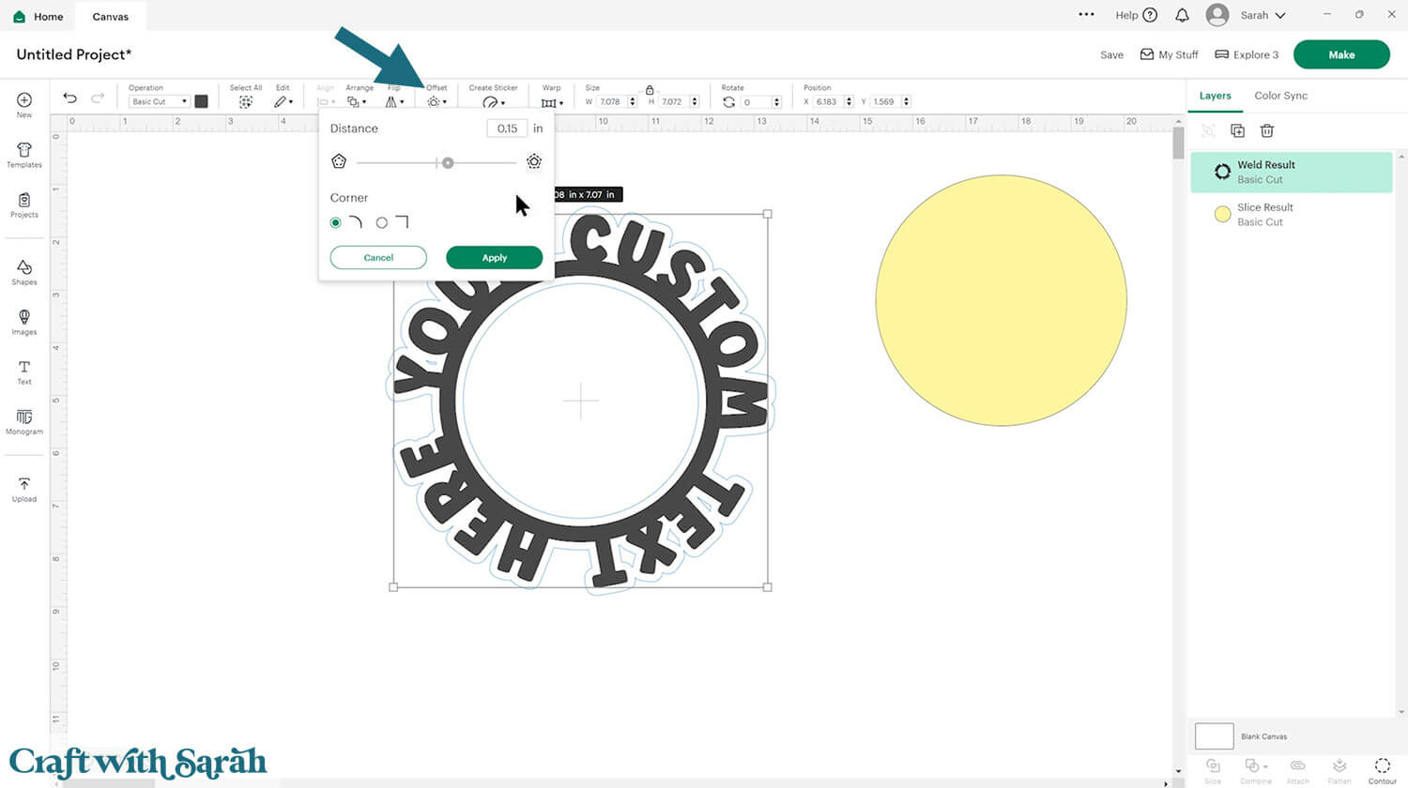Apply the offset settings
Viewport: 1408px width, 788px height.
pos(494,258)
